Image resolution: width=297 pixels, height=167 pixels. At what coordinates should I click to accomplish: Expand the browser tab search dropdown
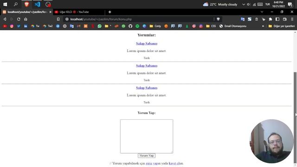tap(262, 12)
